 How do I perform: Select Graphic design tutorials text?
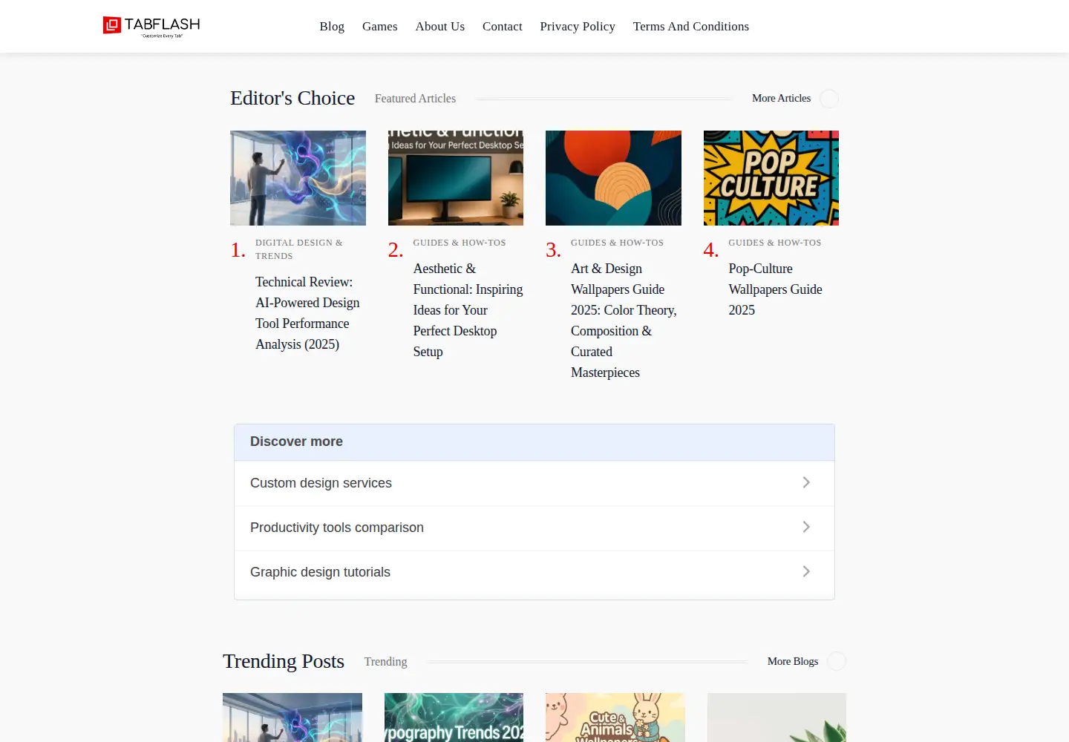pos(320,572)
